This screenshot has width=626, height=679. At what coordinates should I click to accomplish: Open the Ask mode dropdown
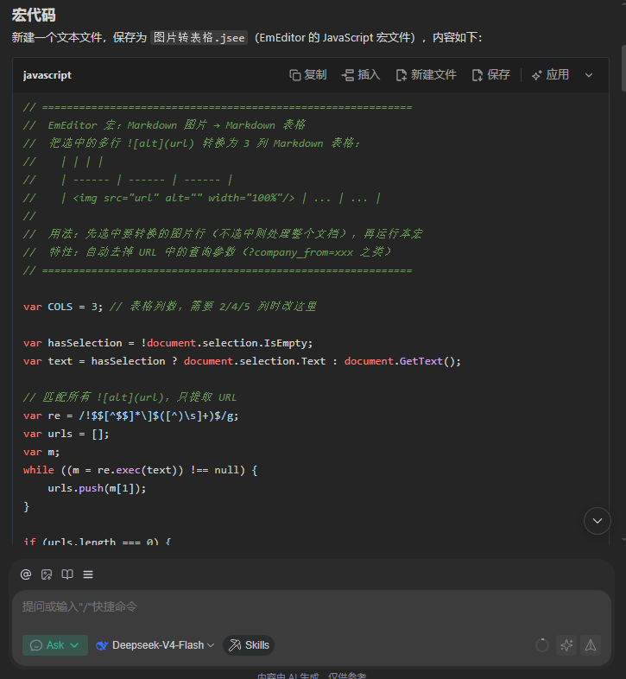pyautogui.click(x=55, y=645)
